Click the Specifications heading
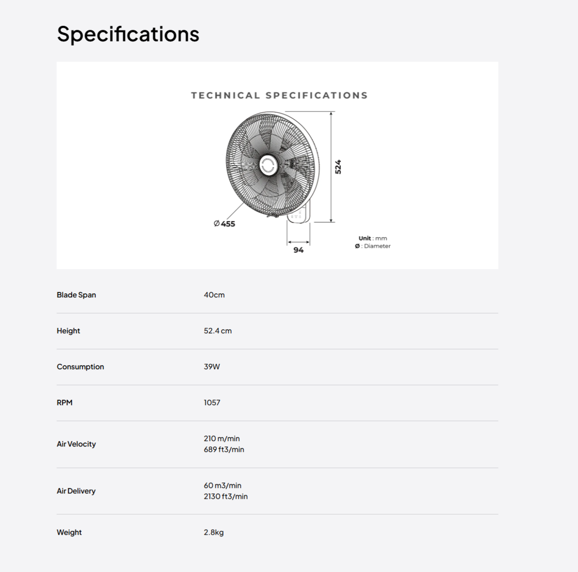The height and width of the screenshot is (572, 578). point(128,34)
